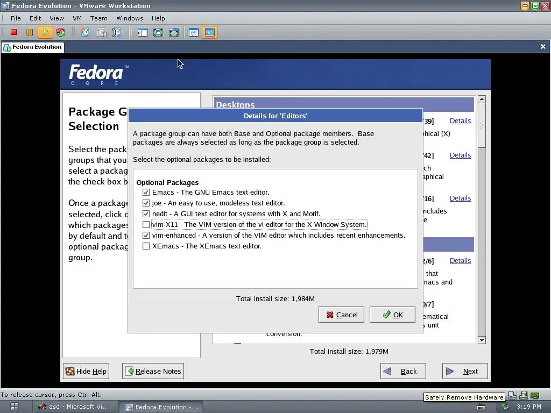Click the green power-on play icon
The width and height of the screenshot is (551, 413).
tap(45, 32)
